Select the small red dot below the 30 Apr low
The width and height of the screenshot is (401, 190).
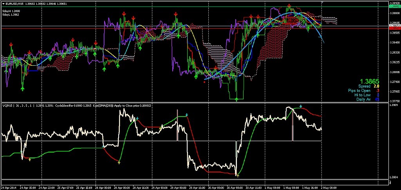pos(204,82)
